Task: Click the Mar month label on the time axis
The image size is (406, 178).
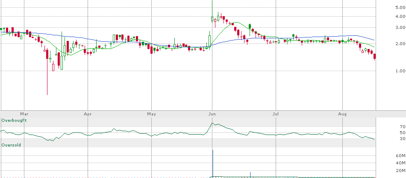Action: point(24,114)
